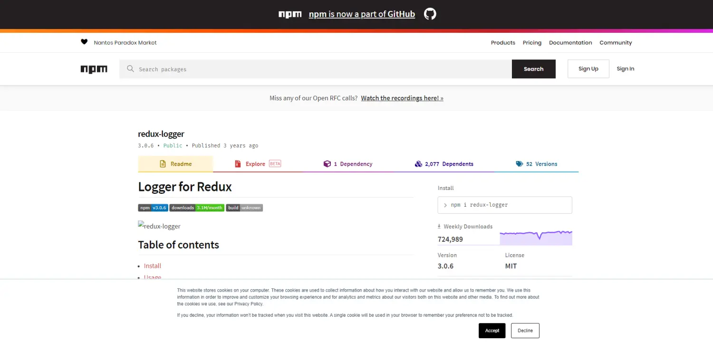This screenshot has width=713, height=342.
Task: Decline the cookies notice
Action: (x=525, y=331)
